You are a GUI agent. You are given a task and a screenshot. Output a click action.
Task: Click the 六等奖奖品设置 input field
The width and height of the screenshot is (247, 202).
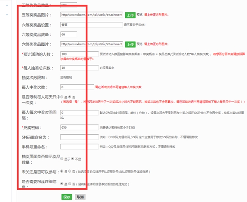(x=91, y=25)
